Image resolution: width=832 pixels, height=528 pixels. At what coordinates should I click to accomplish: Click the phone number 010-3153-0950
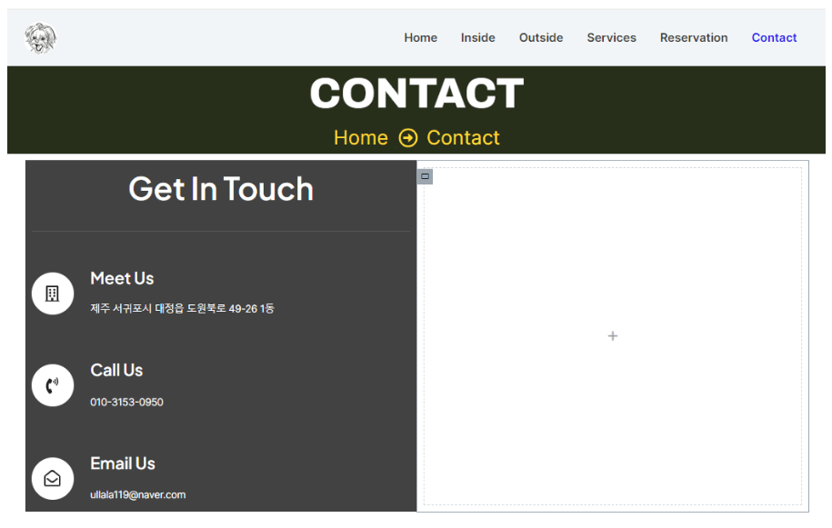126,402
